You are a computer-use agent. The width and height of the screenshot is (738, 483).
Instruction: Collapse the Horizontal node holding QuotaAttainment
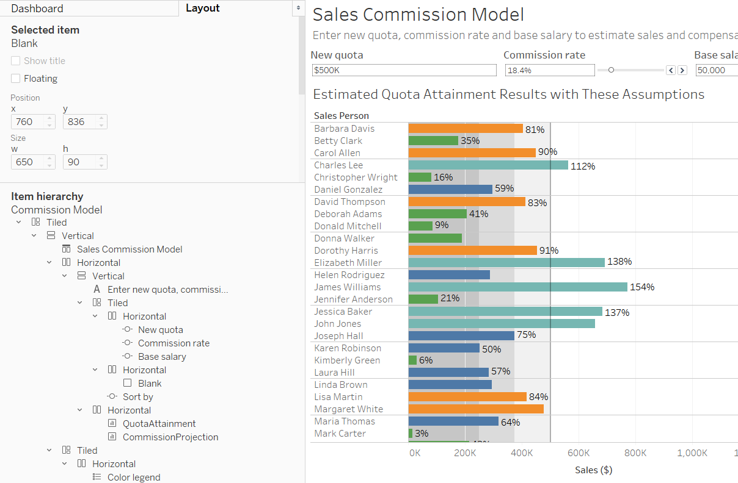79,410
